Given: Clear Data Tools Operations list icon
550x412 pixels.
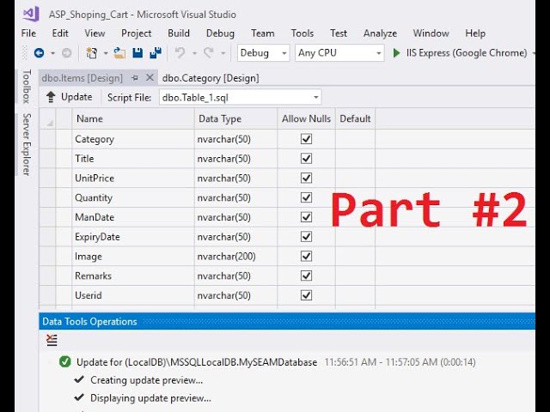Looking at the screenshot, I should point(52,340).
